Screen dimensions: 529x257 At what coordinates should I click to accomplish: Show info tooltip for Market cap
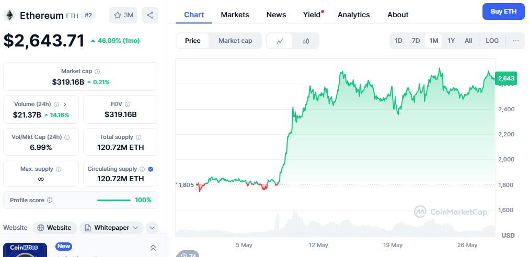click(97, 72)
